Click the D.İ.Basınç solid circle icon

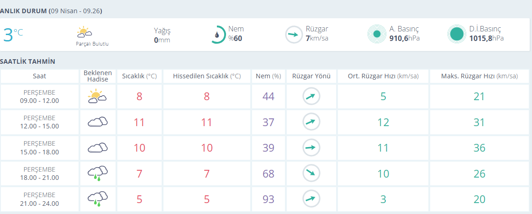point(456,34)
